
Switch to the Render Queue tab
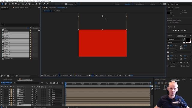pos(8,79)
